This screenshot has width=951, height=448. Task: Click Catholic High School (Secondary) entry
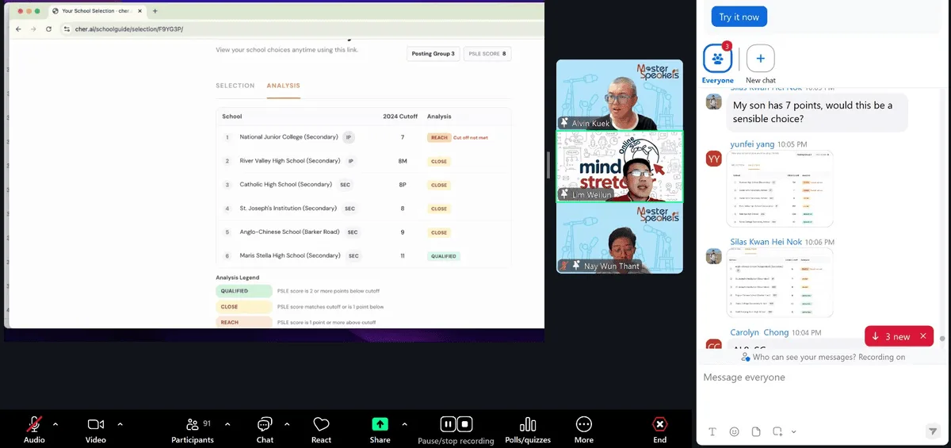click(x=285, y=185)
